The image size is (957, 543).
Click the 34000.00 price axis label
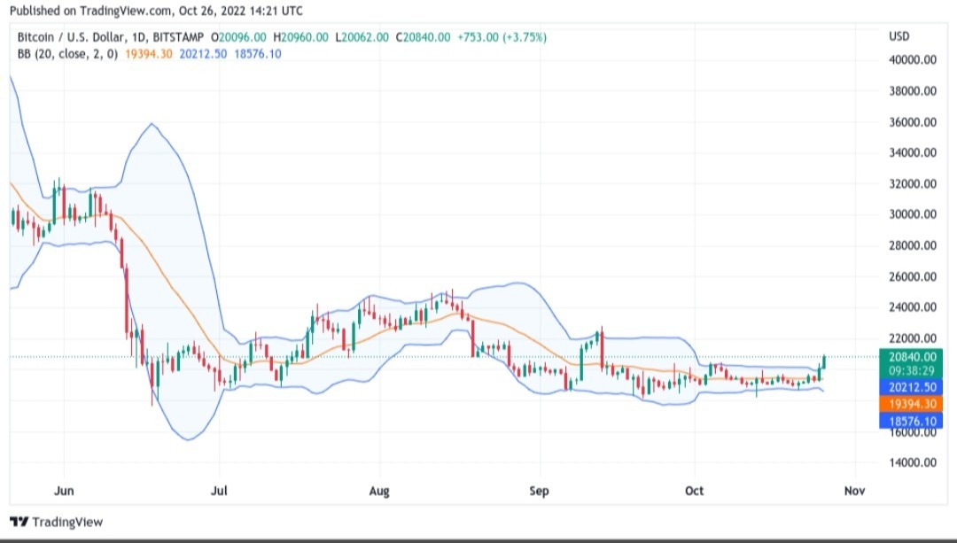pos(913,152)
